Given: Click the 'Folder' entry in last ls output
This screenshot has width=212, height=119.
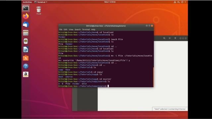Looking at the screenshot, I should click(76, 84).
